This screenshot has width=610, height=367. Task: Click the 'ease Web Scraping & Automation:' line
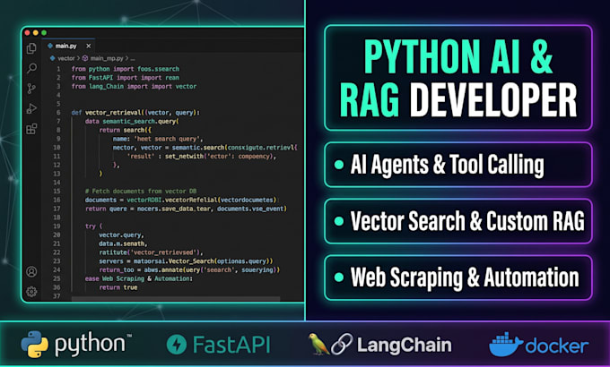click(x=139, y=278)
